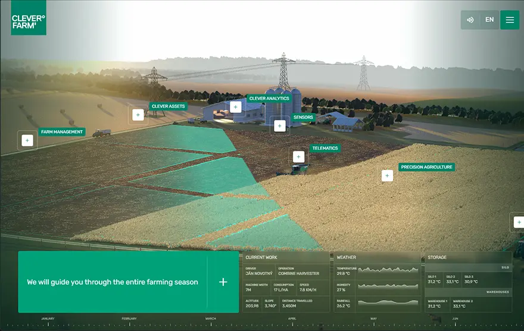
Task: Select the FARM MANAGEMENT label
Action: coord(62,132)
